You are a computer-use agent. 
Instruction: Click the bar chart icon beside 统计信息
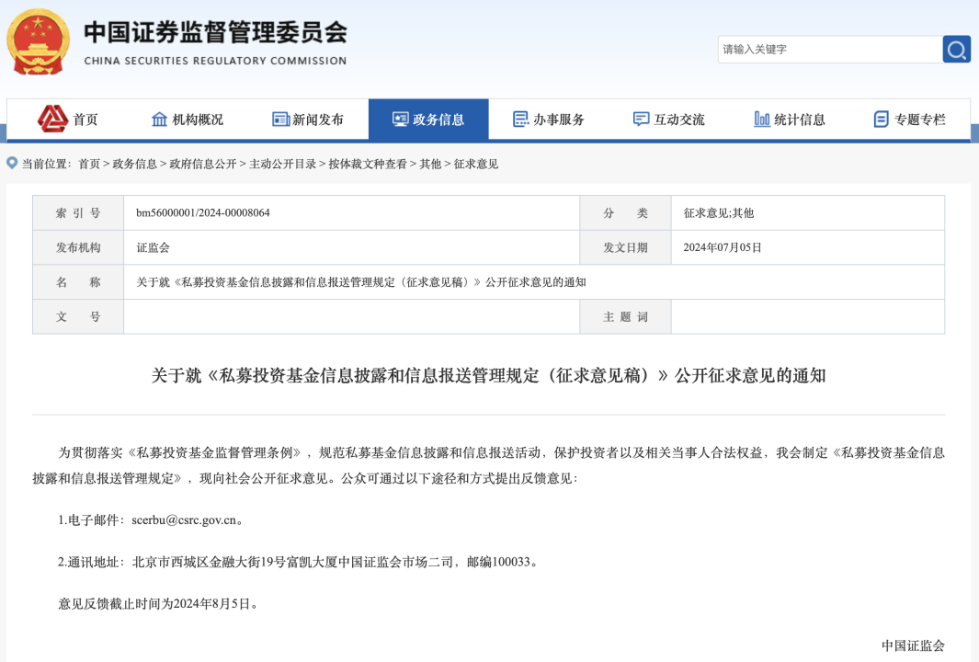762,120
